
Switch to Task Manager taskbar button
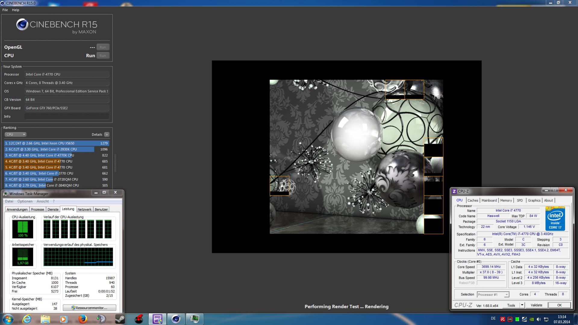click(195, 319)
